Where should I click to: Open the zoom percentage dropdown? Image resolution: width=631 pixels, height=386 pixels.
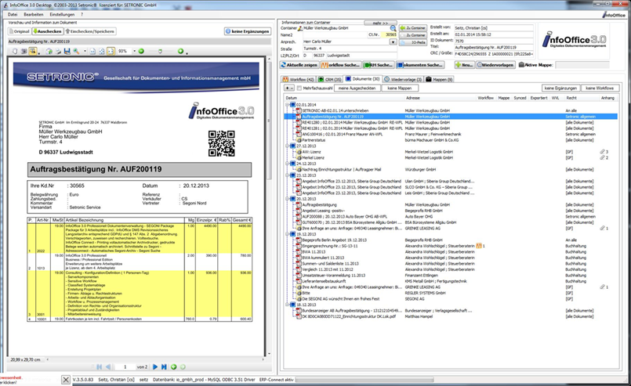pos(134,52)
